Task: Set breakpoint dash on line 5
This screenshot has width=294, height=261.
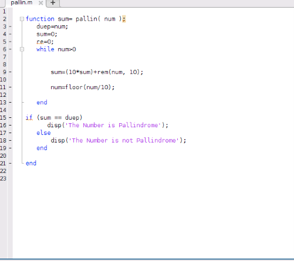Action: [10, 42]
